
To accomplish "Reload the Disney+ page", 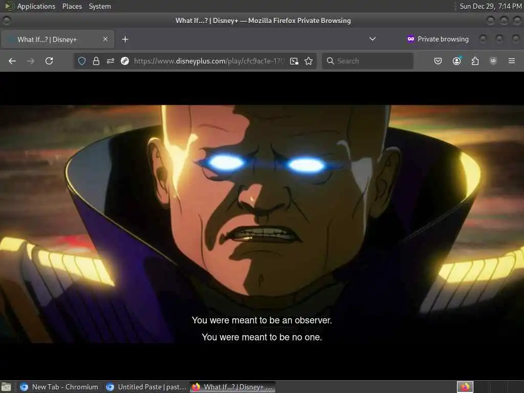I will tap(49, 61).
